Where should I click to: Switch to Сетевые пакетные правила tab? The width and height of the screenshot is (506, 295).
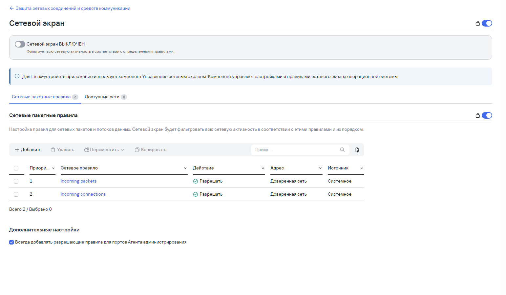pos(45,97)
